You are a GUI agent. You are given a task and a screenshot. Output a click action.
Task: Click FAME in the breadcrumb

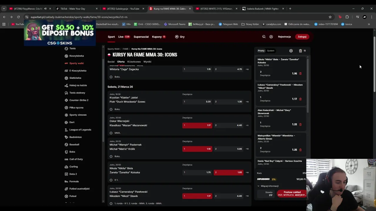point(125,49)
